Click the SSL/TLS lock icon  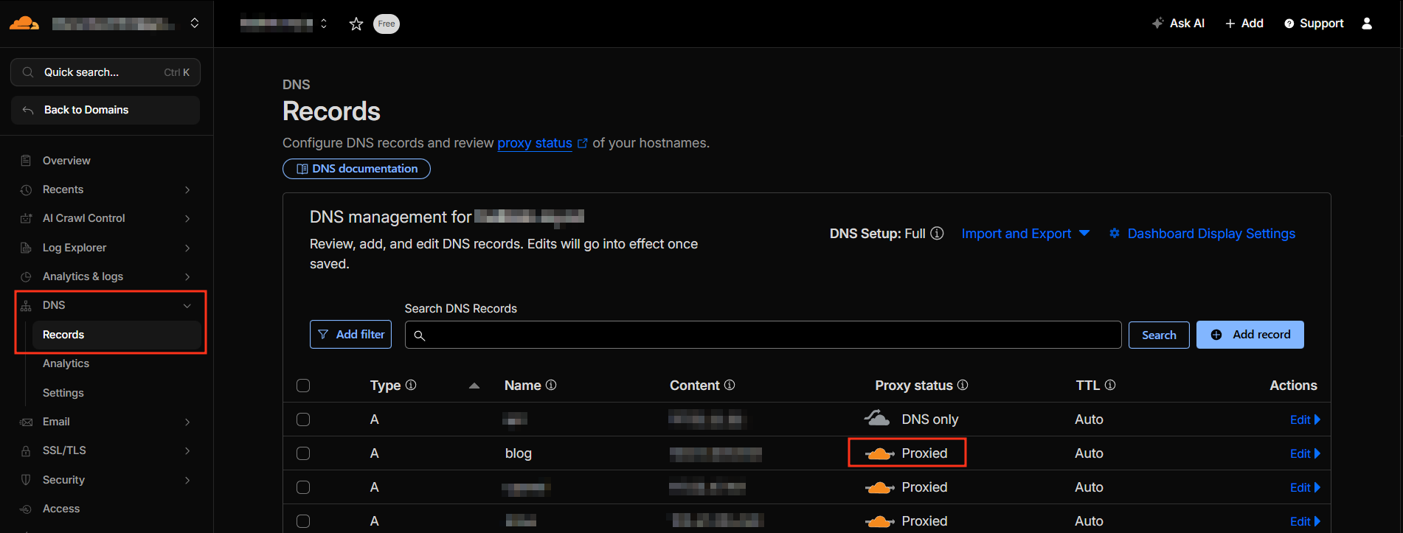(26, 450)
